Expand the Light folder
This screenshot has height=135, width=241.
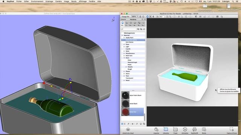tap(124, 46)
